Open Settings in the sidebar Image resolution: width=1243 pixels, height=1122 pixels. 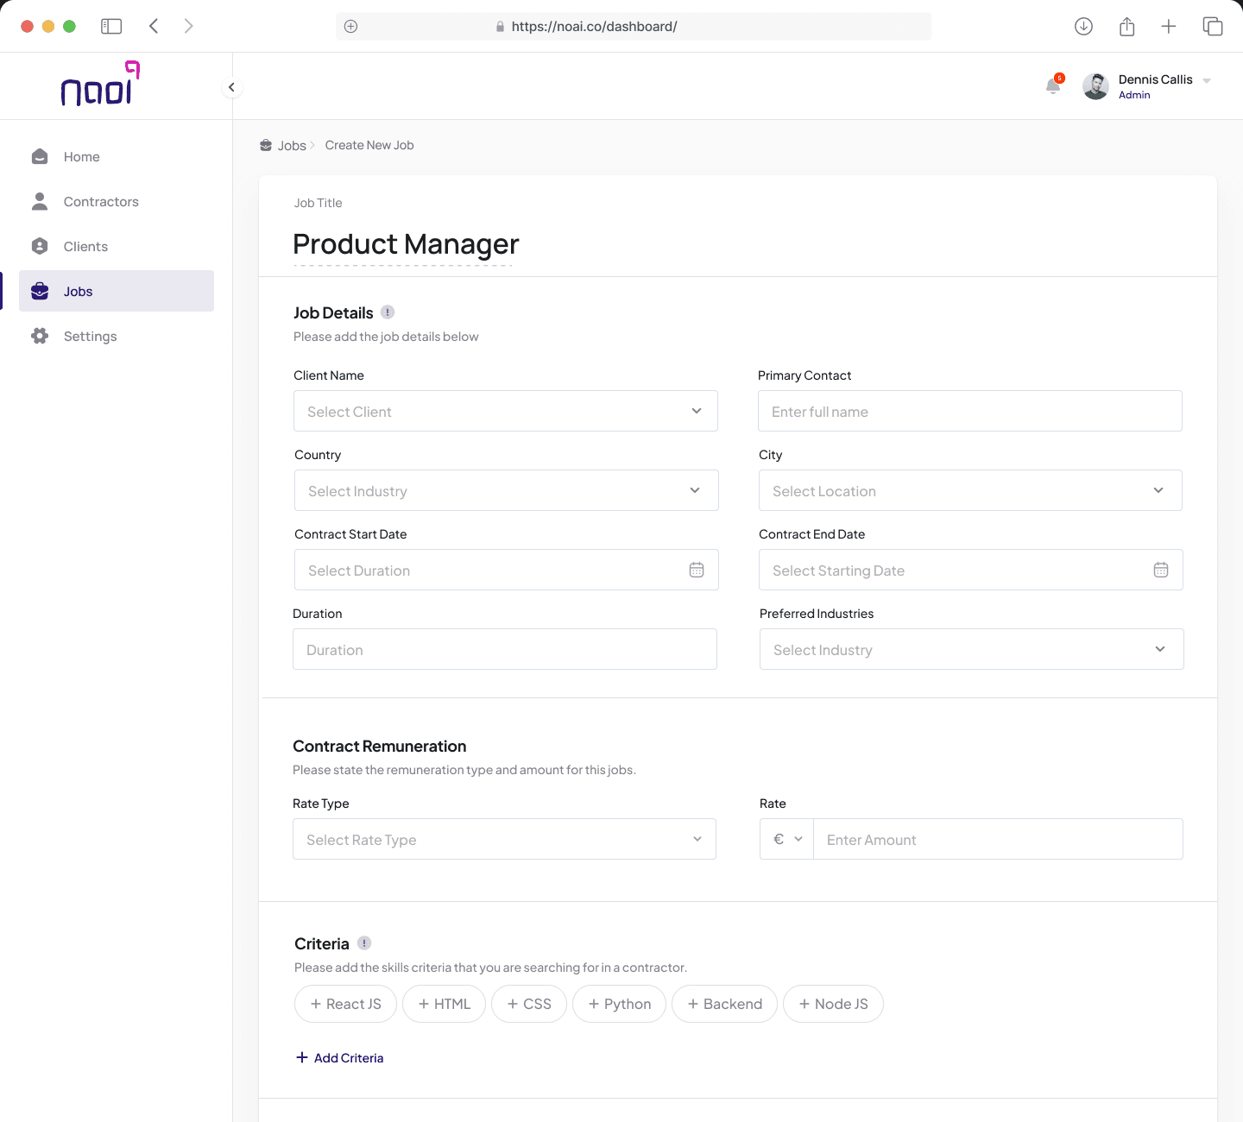[117, 336]
